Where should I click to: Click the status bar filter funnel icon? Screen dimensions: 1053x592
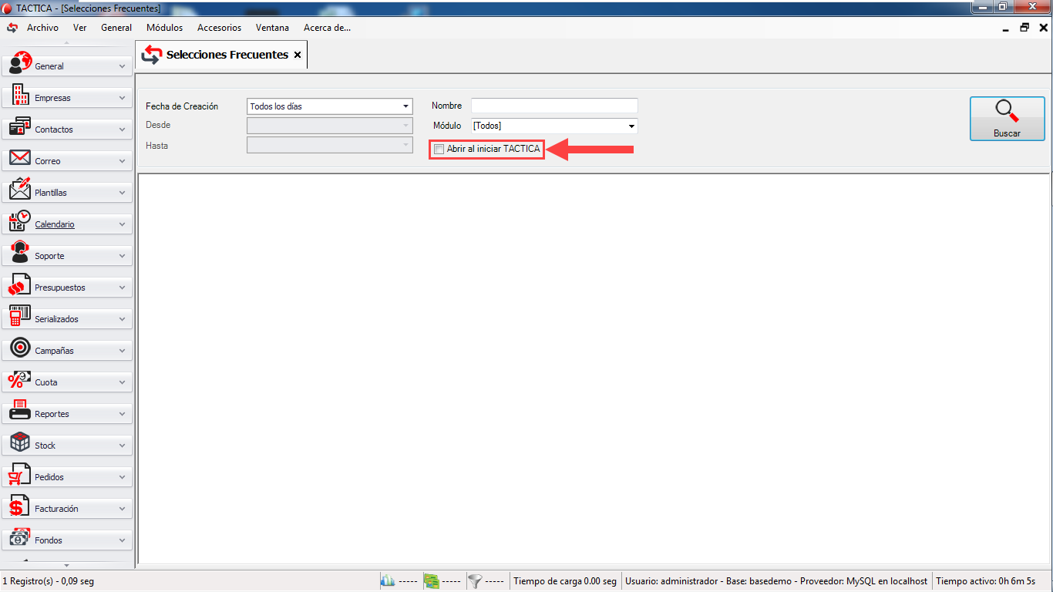(x=475, y=581)
